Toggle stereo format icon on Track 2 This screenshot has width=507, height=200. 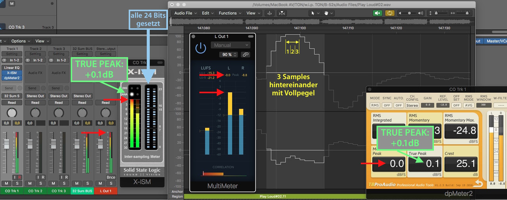[x=28, y=60]
